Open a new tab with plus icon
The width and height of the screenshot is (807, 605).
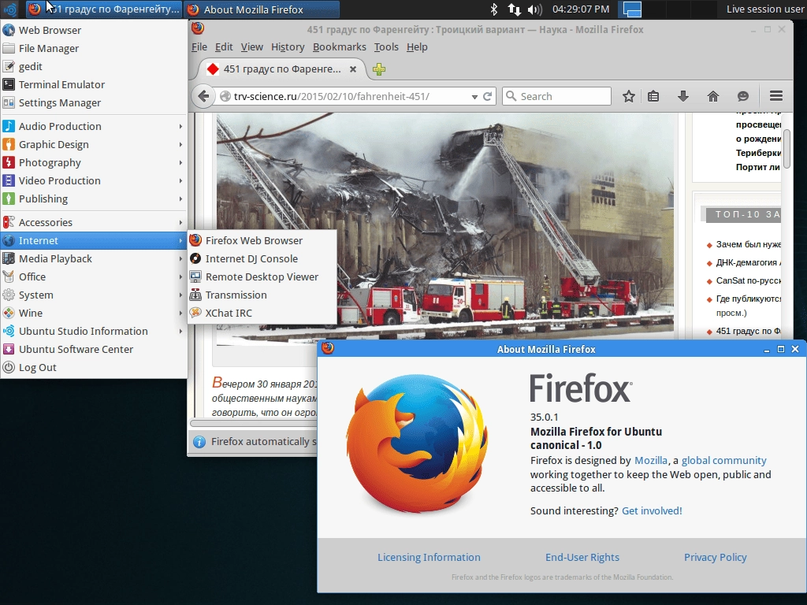pos(379,69)
